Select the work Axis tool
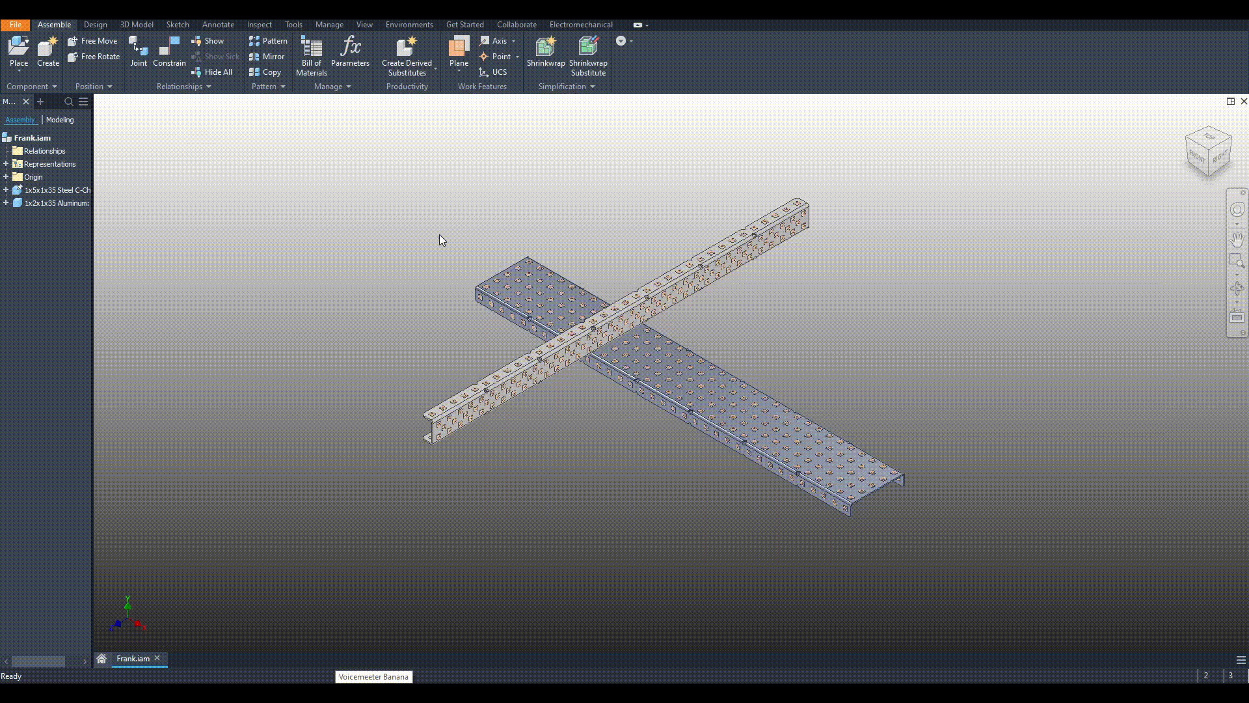This screenshot has height=703, width=1249. tap(493, 41)
